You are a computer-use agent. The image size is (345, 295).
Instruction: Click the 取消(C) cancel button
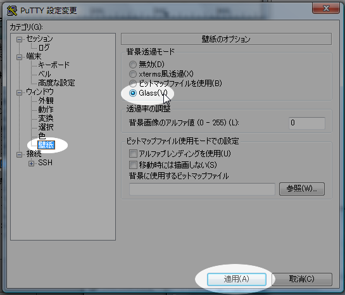pos(302,279)
